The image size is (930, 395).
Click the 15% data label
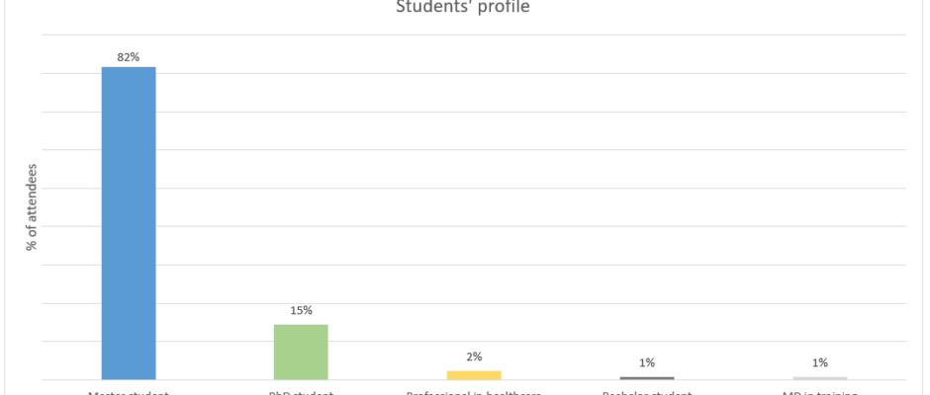coord(301,310)
